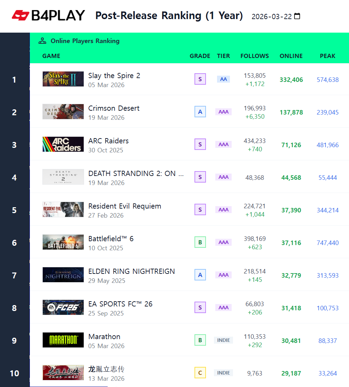Open the ARC Raiders title link
This screenshot has width=349, height=387.
click(x=108, y=141)
